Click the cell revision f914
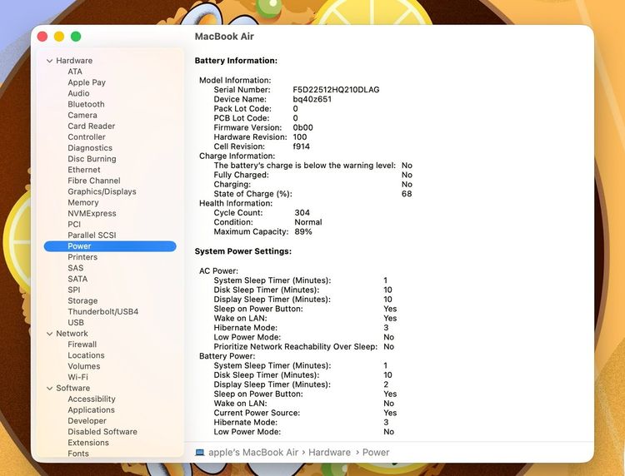The width and height of the screenshot is (625, 476). click(x=302, y=146)
